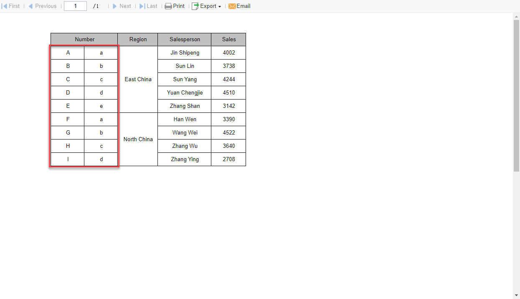520x299 pixels.
Task: Click the vertical scrollbar thumb
Action: click(516, 95)
